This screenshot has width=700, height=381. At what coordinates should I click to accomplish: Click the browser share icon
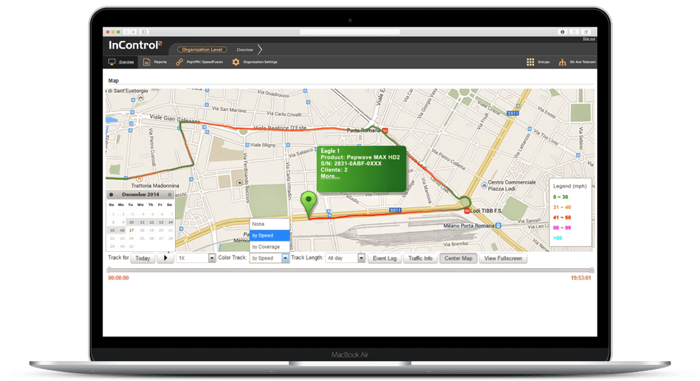pyautogui.click(x=574, y=32)
